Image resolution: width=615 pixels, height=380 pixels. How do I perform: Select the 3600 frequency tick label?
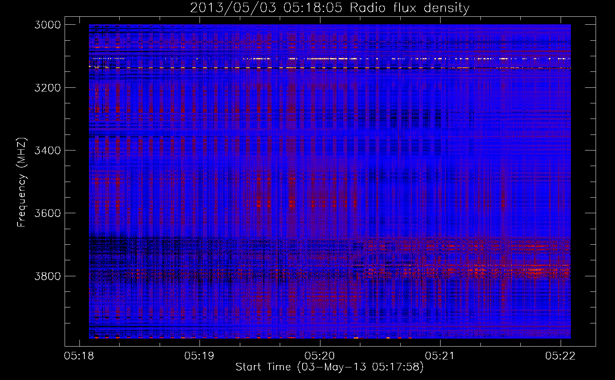point(48,213)
